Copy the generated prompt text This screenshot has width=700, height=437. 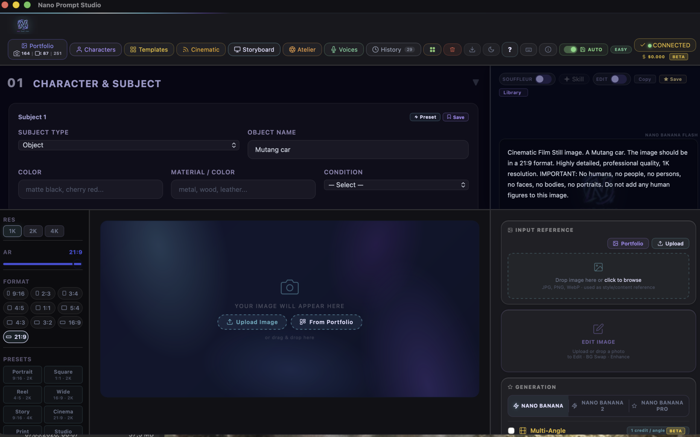tap(644, 79)
